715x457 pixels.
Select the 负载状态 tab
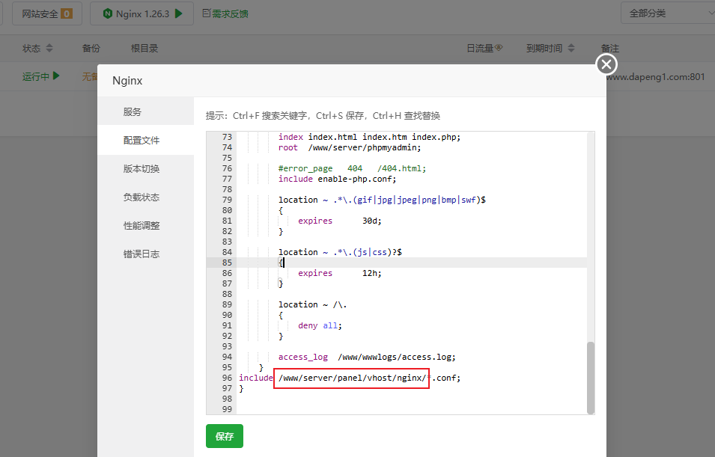142,197
